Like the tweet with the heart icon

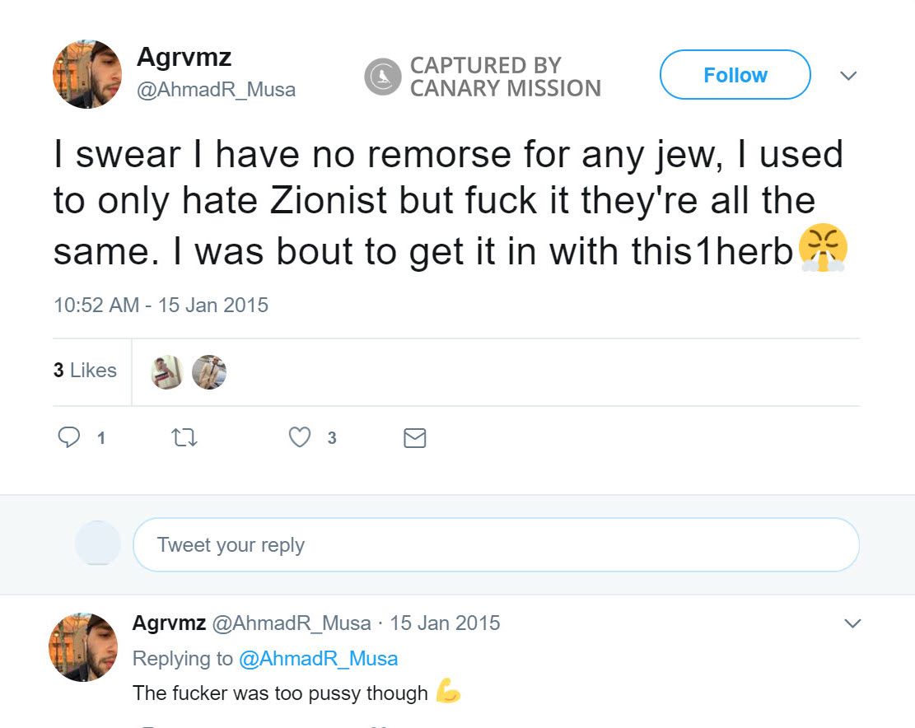(300, 437)
